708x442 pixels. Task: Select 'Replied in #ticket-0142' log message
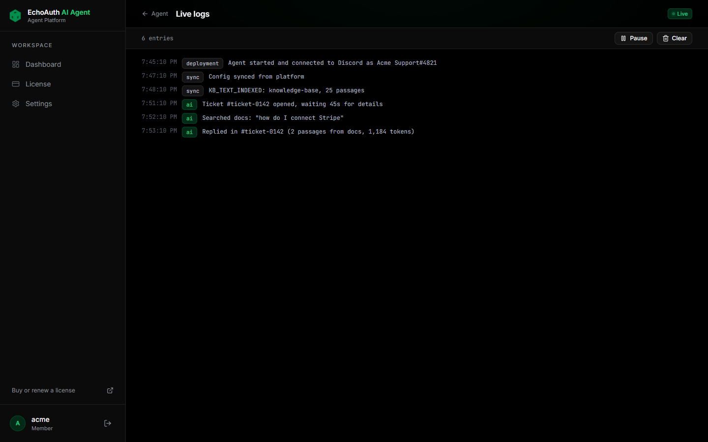[x=308, y=132]
